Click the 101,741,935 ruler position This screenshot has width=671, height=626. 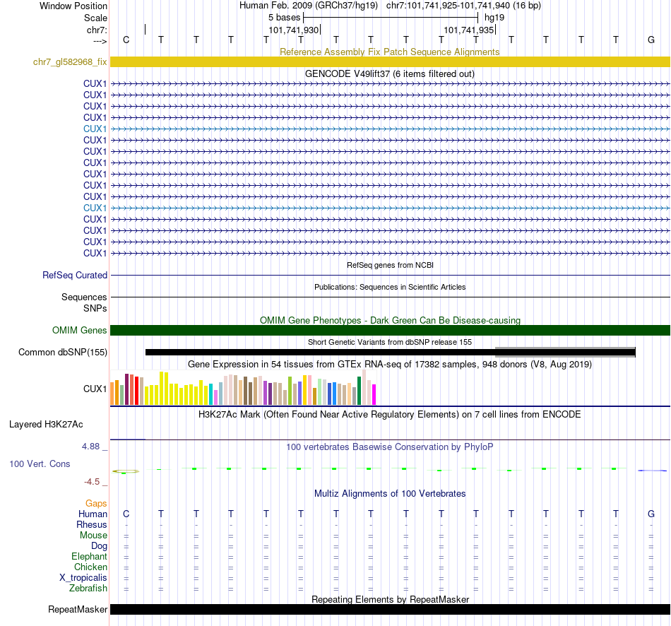pos(468,30)
